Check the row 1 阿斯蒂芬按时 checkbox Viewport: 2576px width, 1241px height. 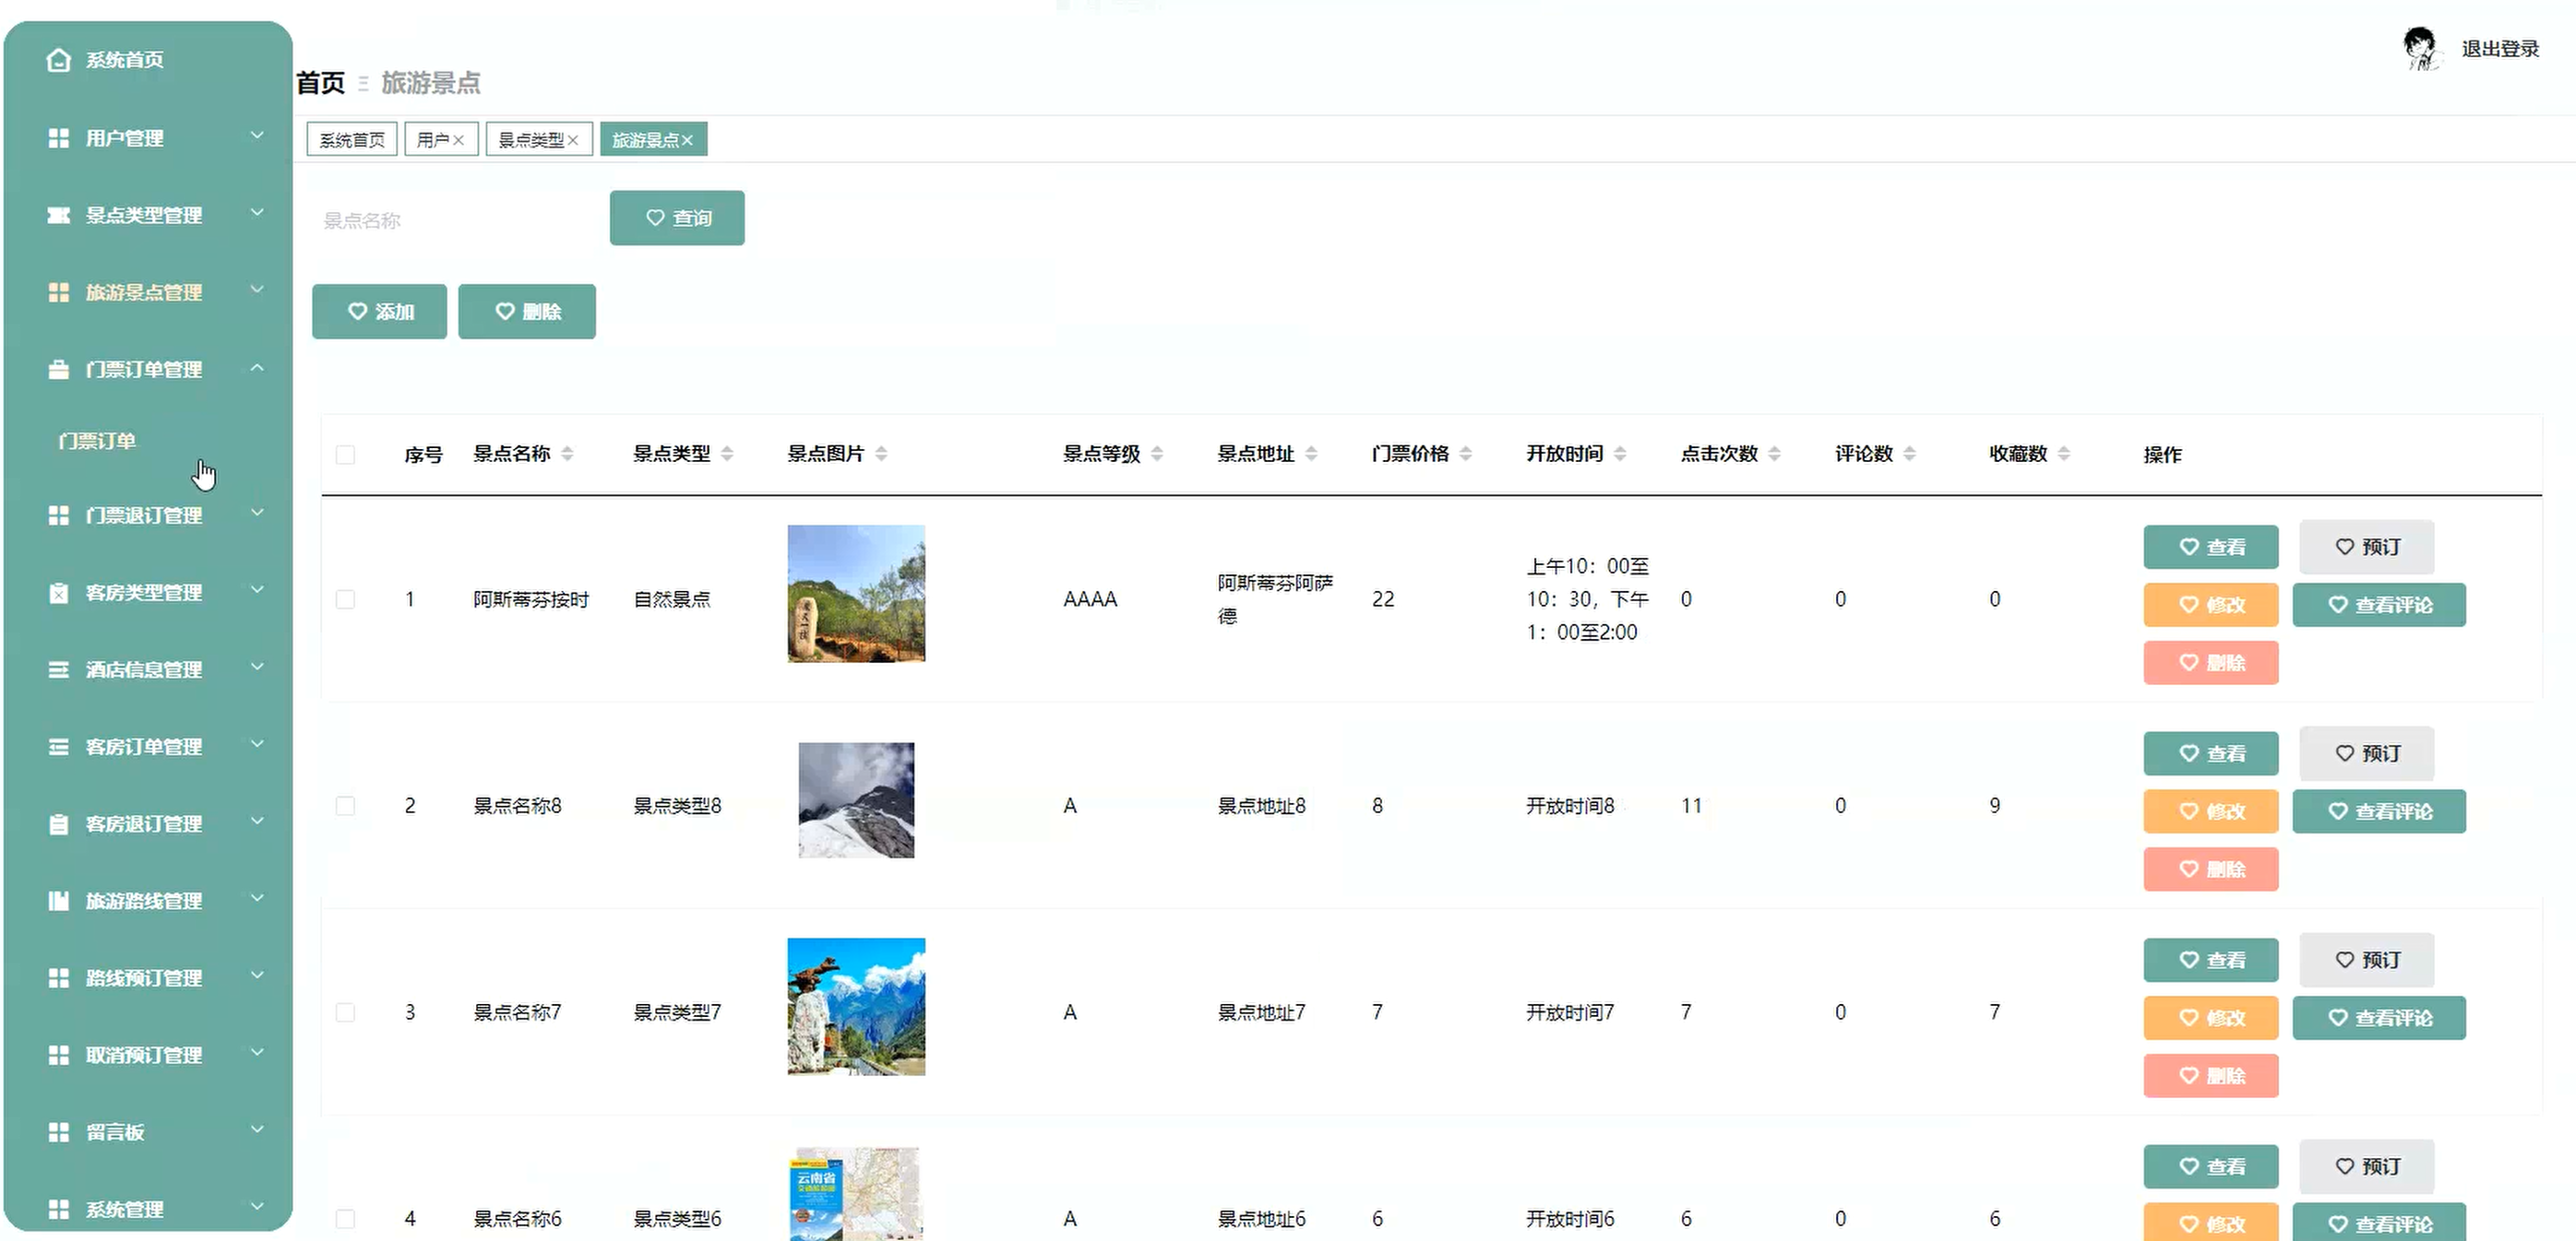pos(345,599)
